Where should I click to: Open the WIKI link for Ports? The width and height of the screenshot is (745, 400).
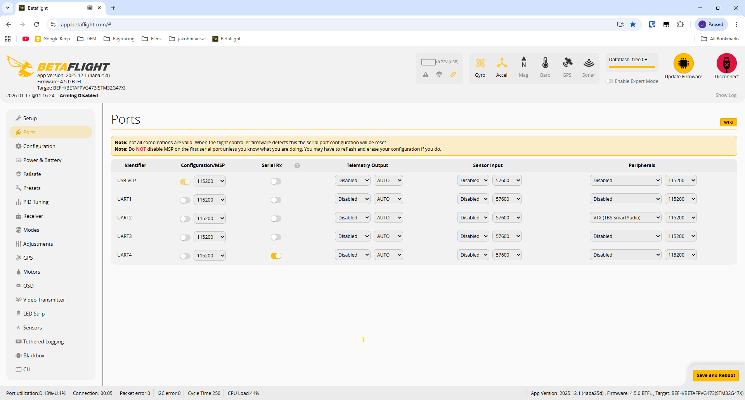[728, 122]
